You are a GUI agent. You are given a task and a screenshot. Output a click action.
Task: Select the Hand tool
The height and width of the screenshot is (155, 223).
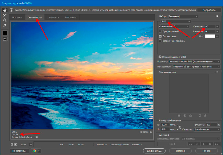tap(5, 10)
